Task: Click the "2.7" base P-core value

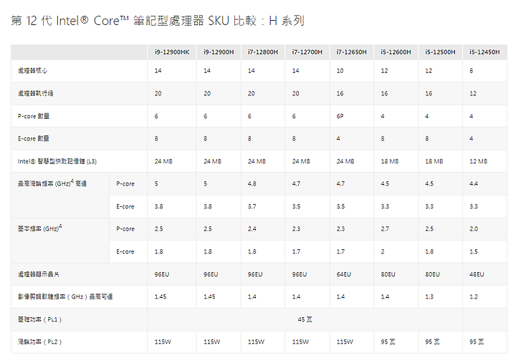Action: click(385, 229)
